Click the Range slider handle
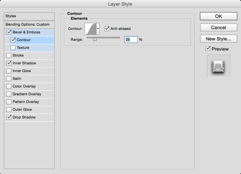 coord(95,39)
